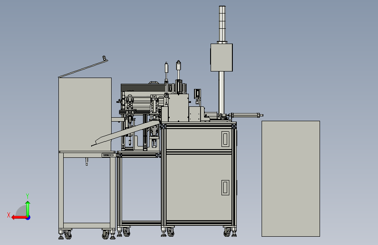
Task: Click the blue Z axis dot of triad
Action: click(x=28, y=218)
